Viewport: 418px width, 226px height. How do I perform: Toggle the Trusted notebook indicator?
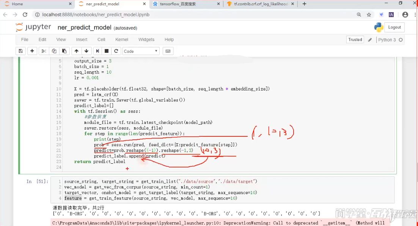pos(355,40)
